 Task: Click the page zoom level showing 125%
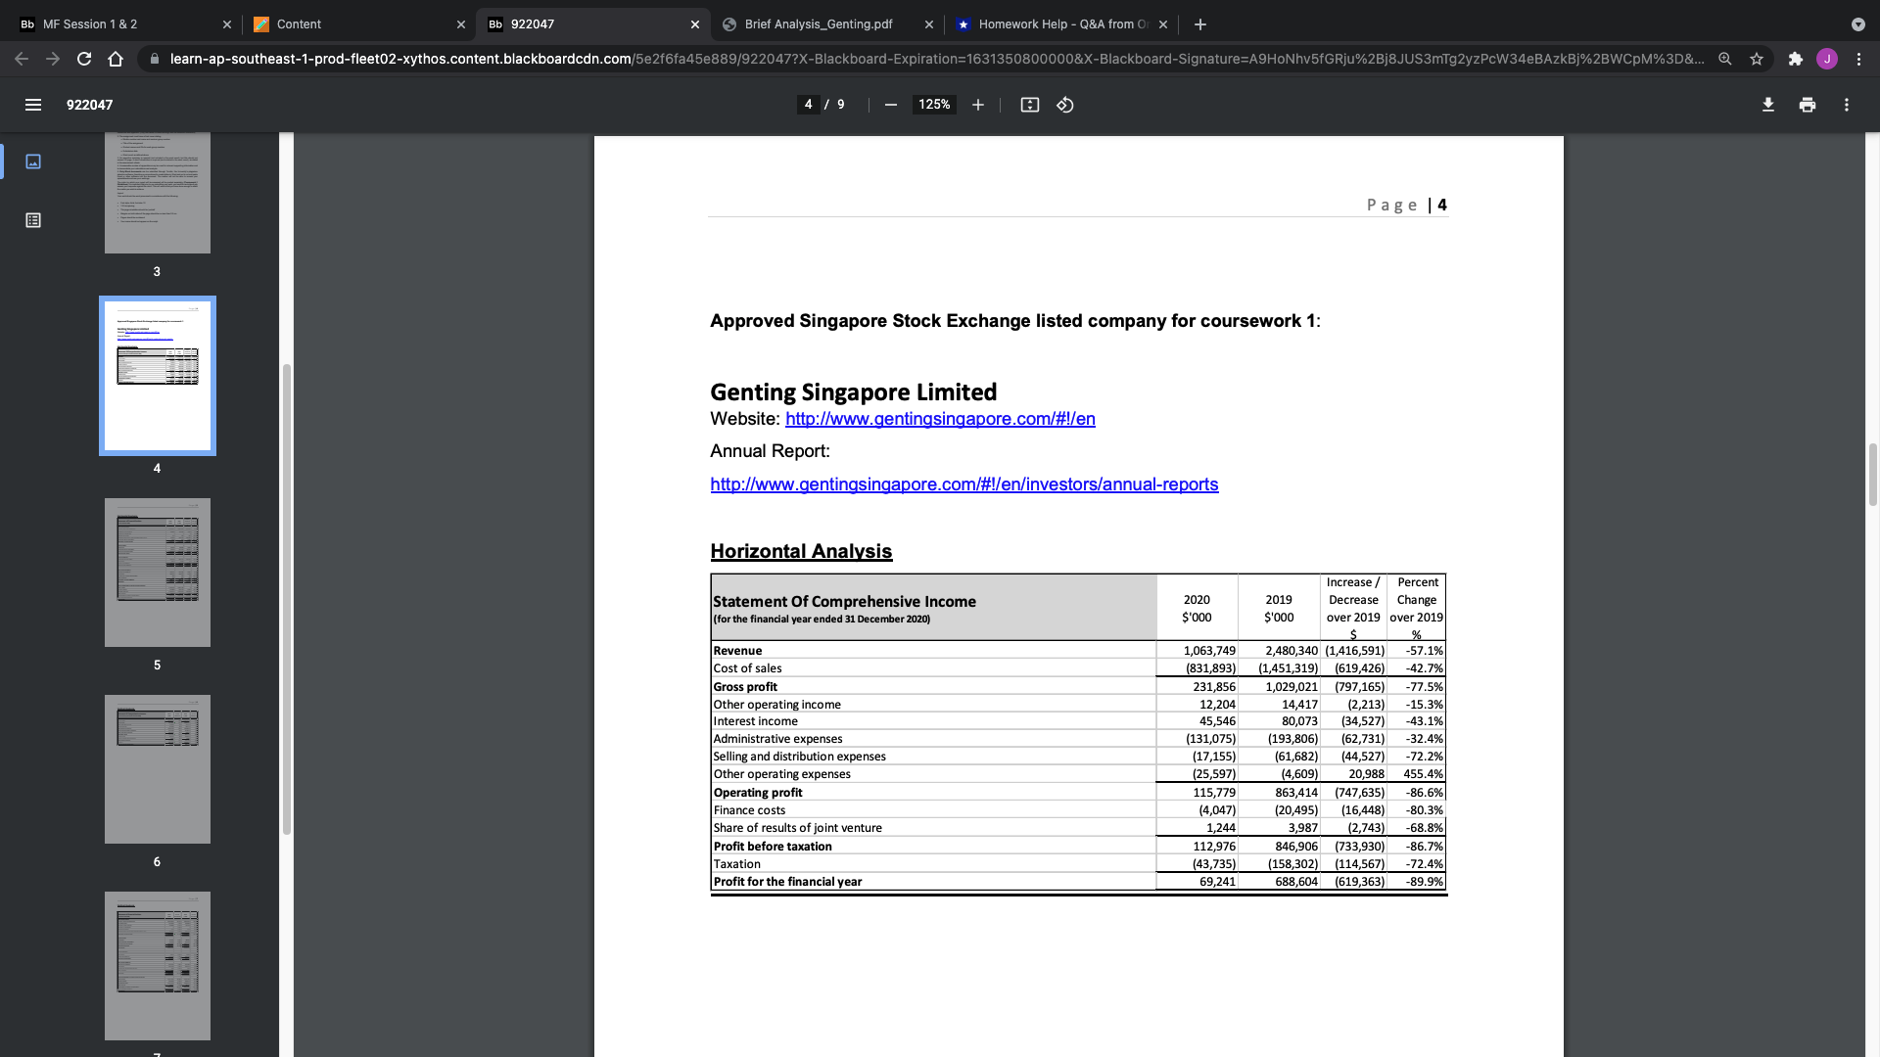(933, 104)
